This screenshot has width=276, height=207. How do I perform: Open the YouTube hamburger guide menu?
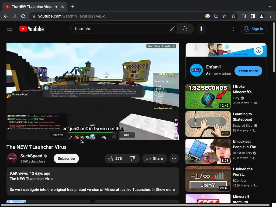pos(10,29)
